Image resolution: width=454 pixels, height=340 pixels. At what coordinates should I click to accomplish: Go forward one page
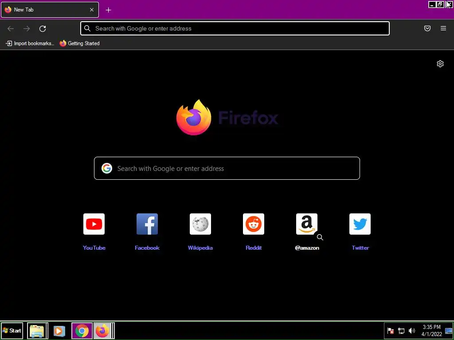coord(27,29)
